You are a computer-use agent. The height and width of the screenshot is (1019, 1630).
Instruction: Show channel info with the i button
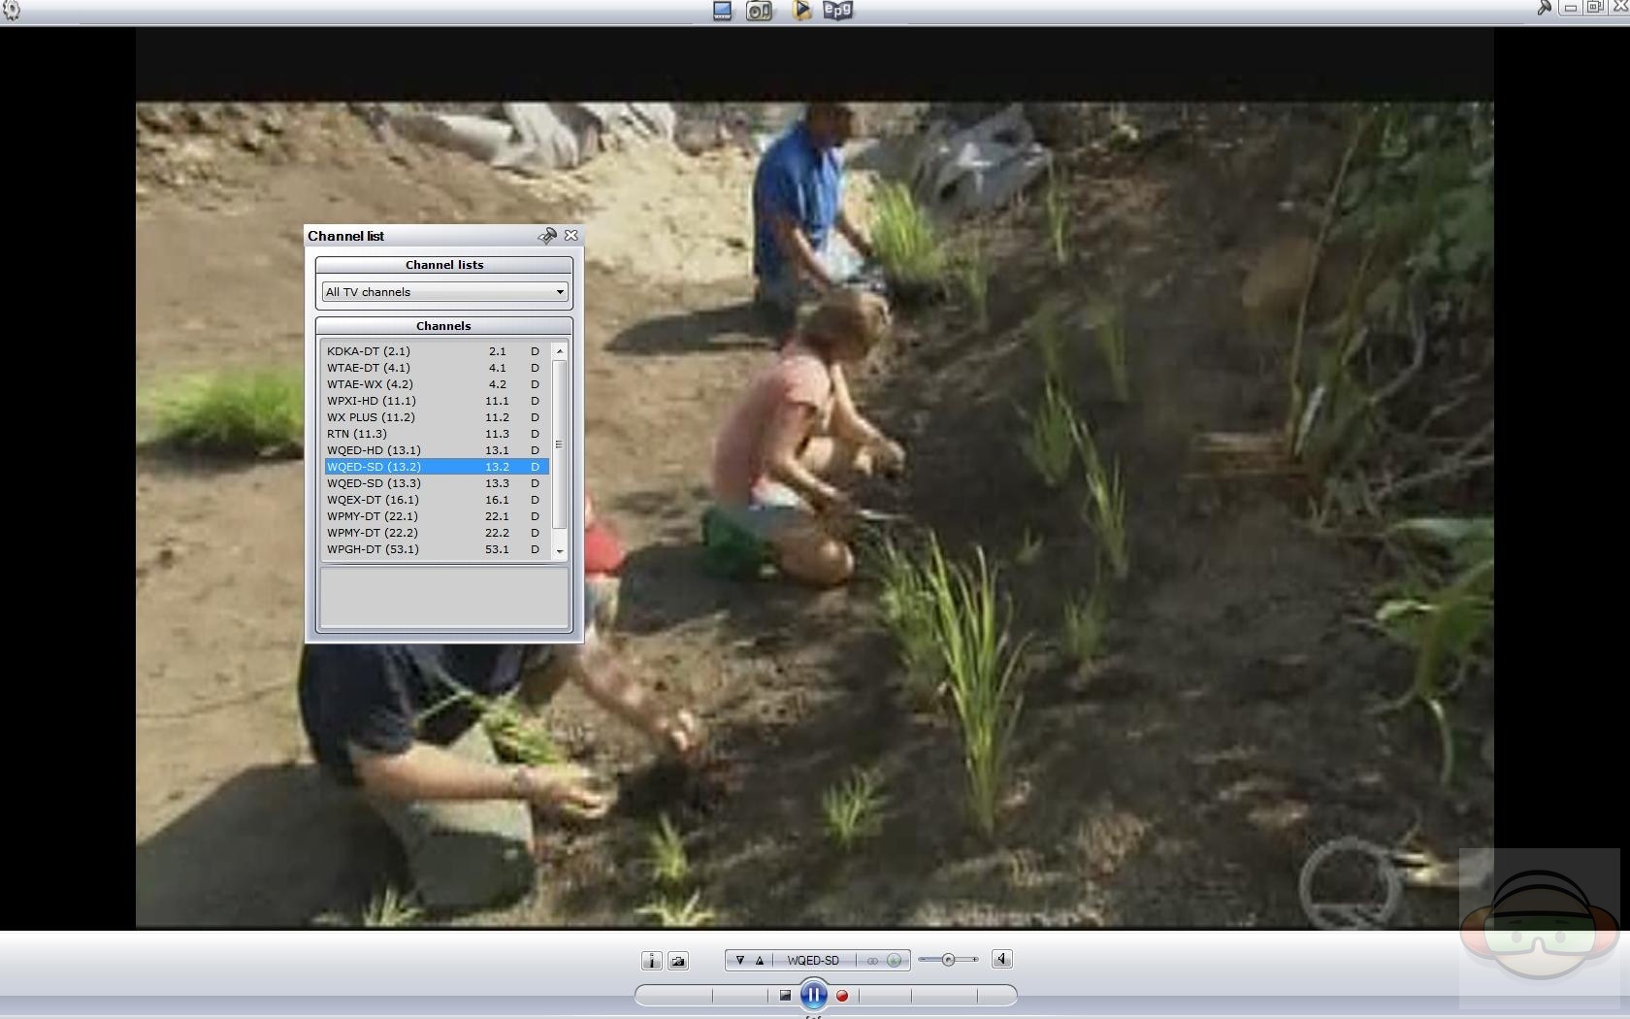[651, 961]
